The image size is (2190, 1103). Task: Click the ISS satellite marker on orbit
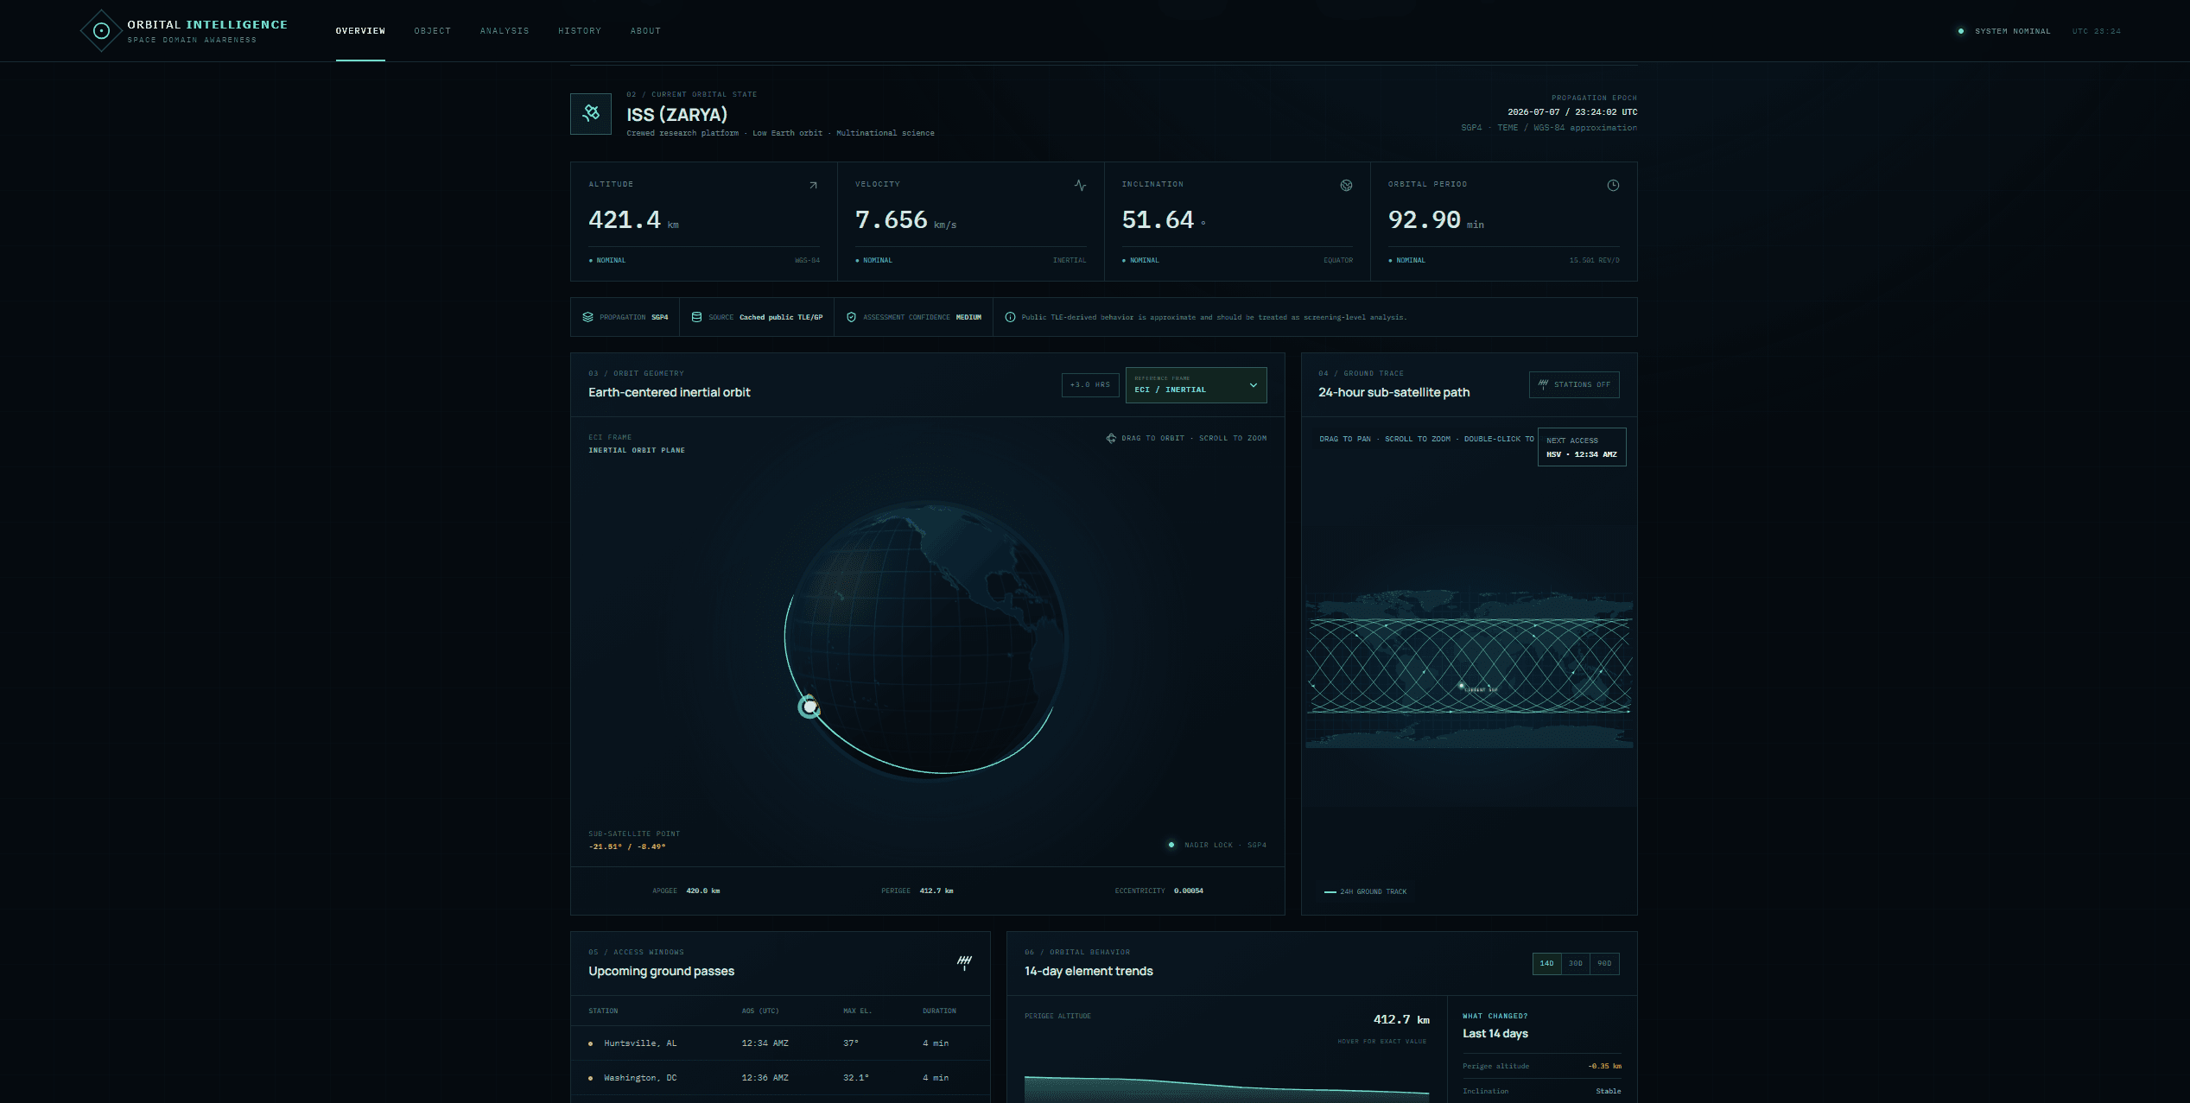[x=809, y=707]
